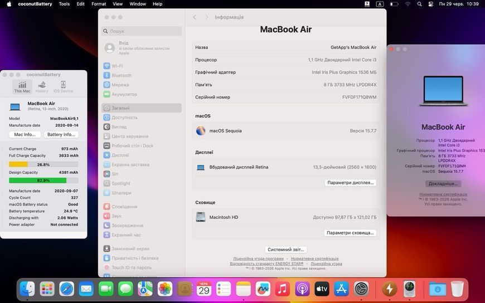Click the 82.9% capacity bar
485x303 pixels.
point(43,180)
